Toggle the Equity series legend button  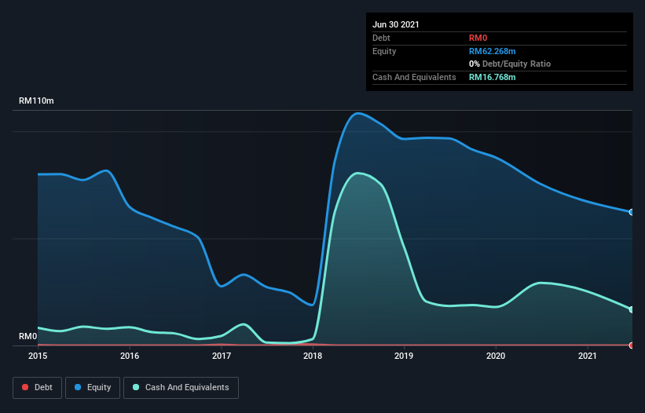93,388
